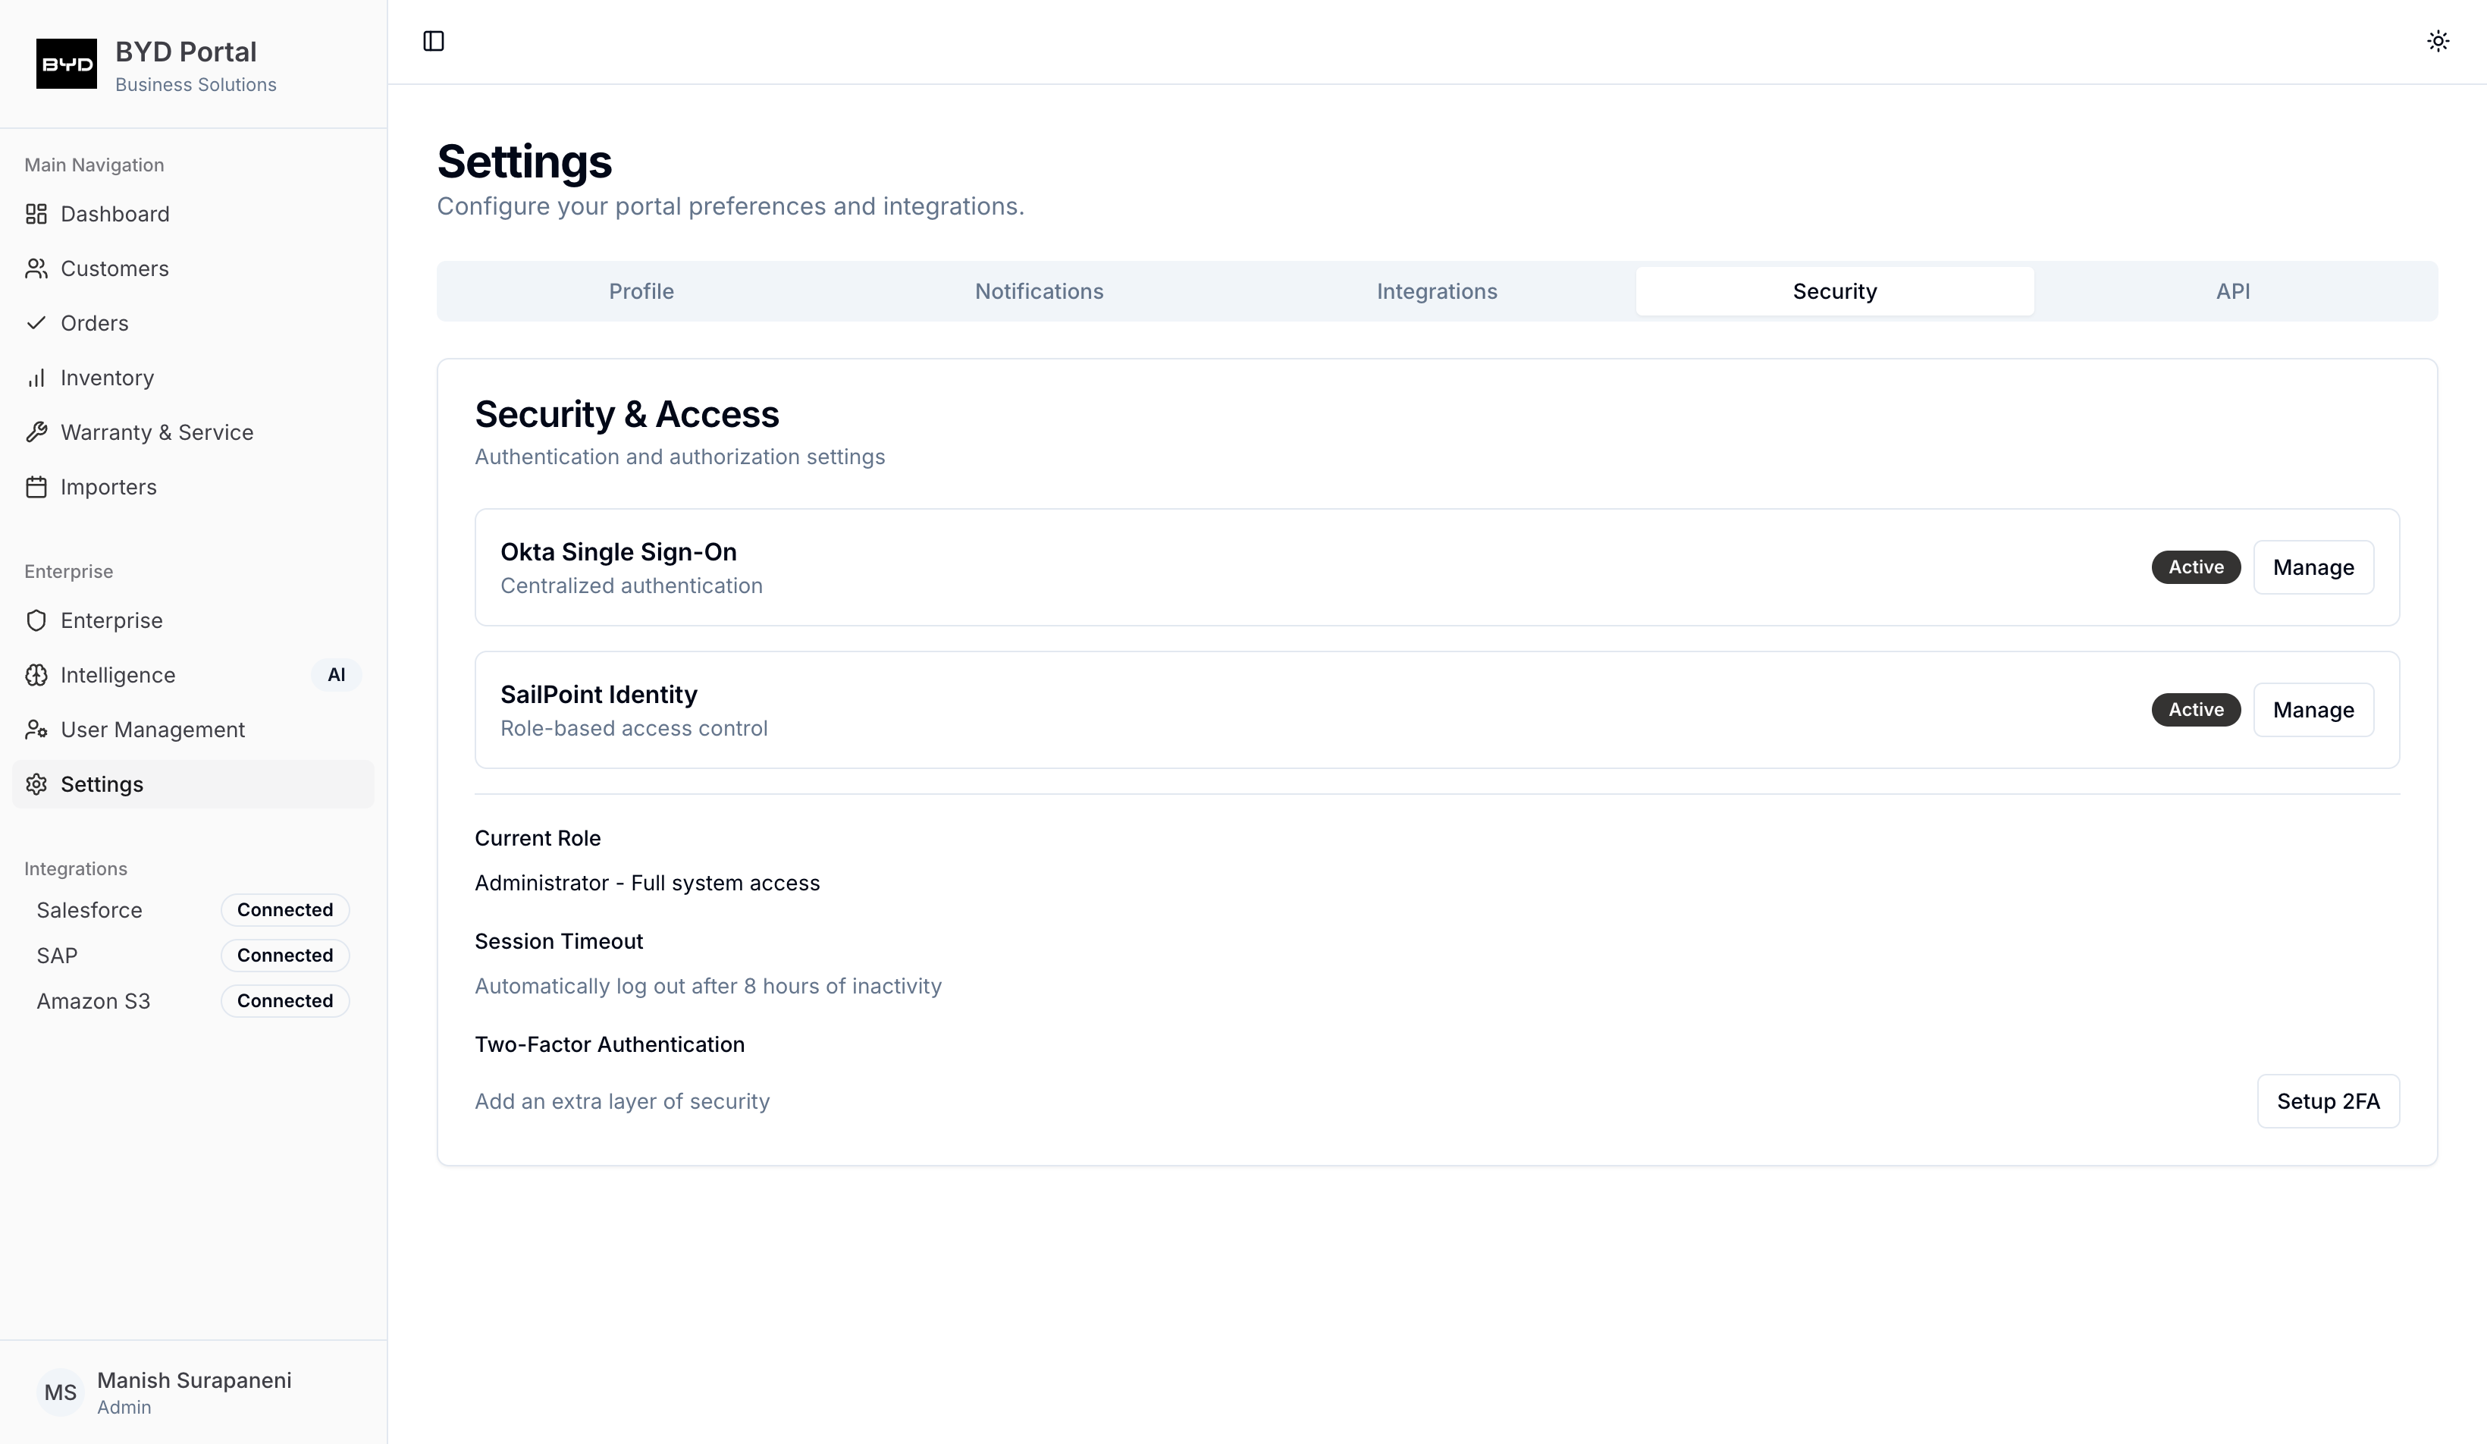This screenshot has width=2487, height=1444.
Task: Select the Security tab
Action: 1835,291
